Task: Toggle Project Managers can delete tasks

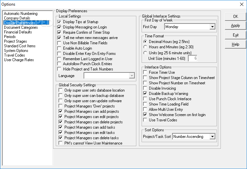Action: pyautogui.click(x=60, y=138)
